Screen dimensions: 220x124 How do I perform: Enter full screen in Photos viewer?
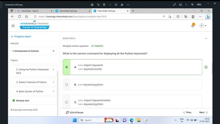pos(174,4)
